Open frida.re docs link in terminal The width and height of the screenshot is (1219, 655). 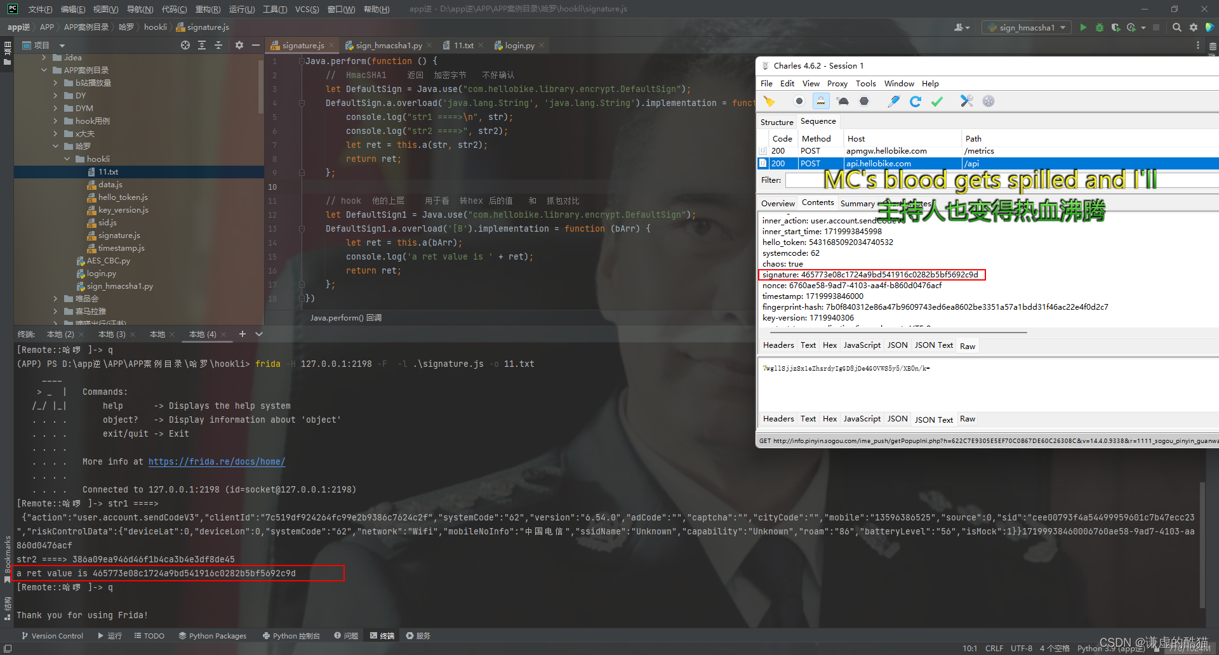[x=216, y=461]
